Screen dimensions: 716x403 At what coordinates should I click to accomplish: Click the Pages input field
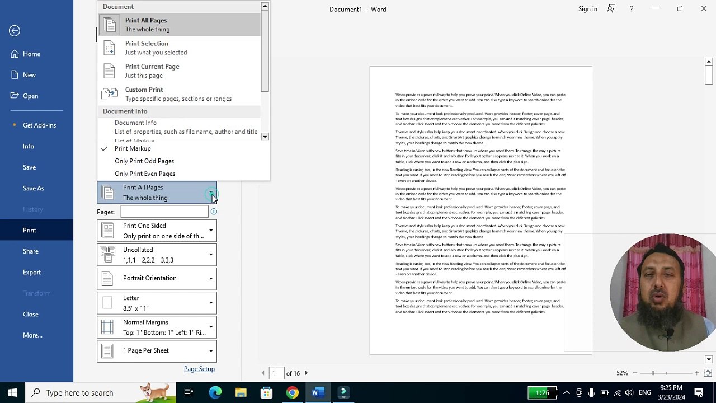pos(164,212)
